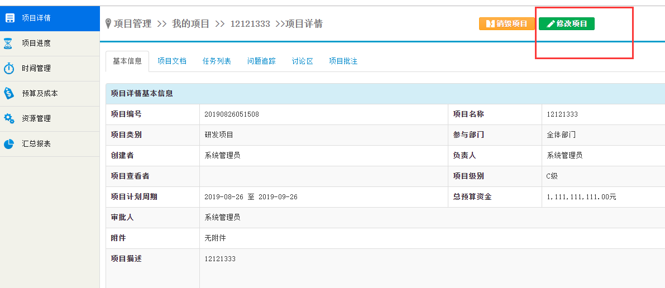Viewport: 665px width, 288px height.
Task: Switch to the 问题追踪 tab
Action: pos(261,61)
